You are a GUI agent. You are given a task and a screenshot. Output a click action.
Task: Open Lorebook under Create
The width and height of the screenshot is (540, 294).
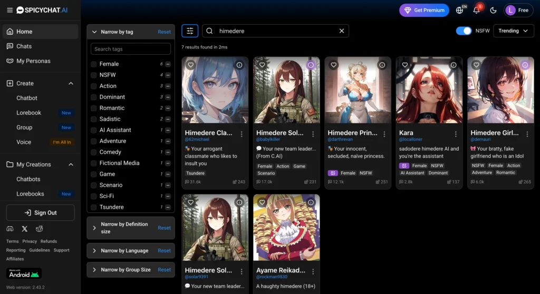click(x=29, y=113)
